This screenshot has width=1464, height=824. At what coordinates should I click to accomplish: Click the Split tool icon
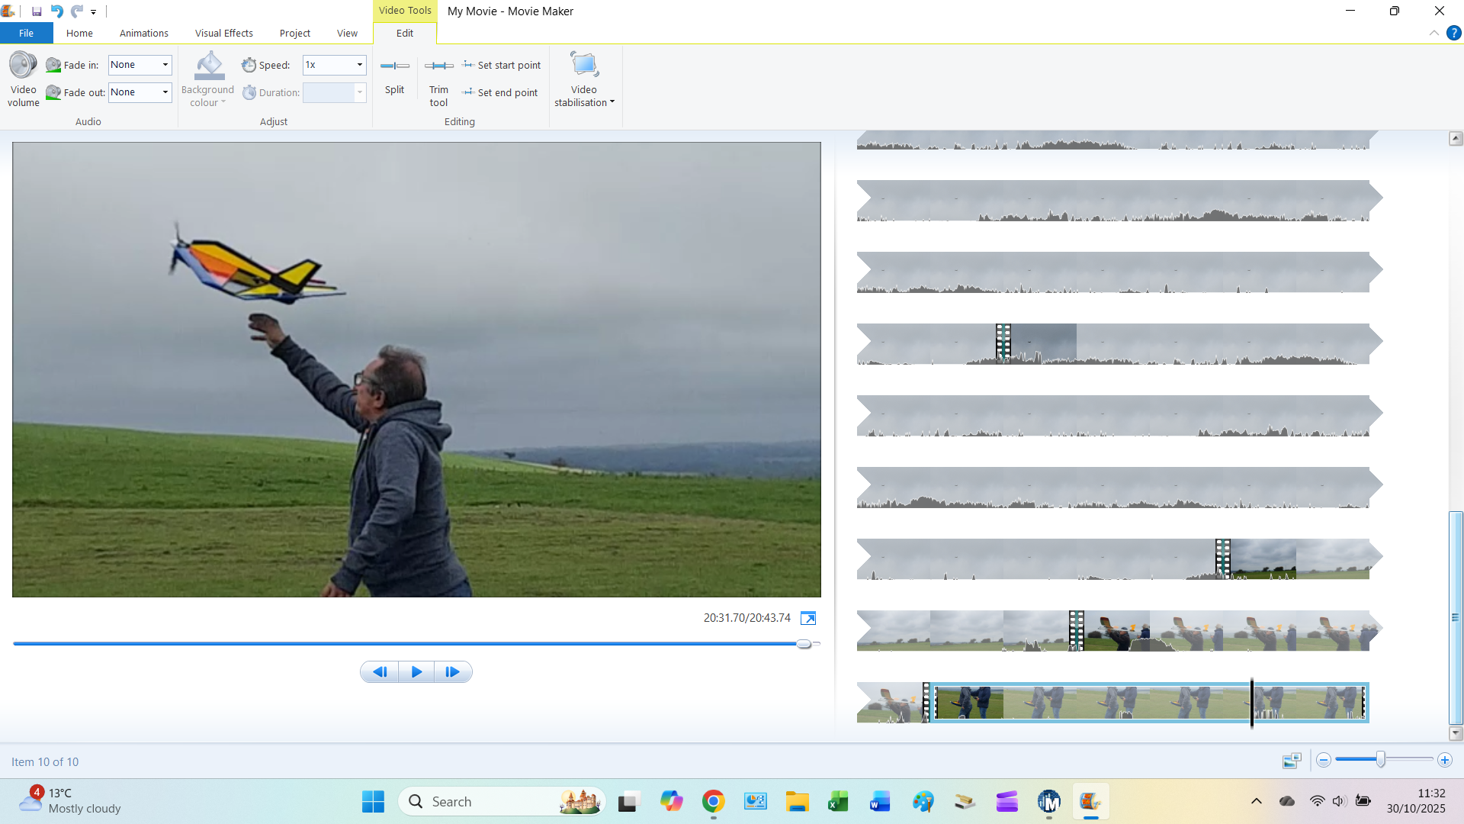coord(394,66)
